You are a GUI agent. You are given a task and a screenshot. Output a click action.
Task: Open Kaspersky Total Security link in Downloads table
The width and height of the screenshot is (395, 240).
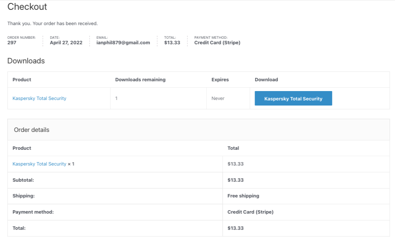(x=39, y=98)
